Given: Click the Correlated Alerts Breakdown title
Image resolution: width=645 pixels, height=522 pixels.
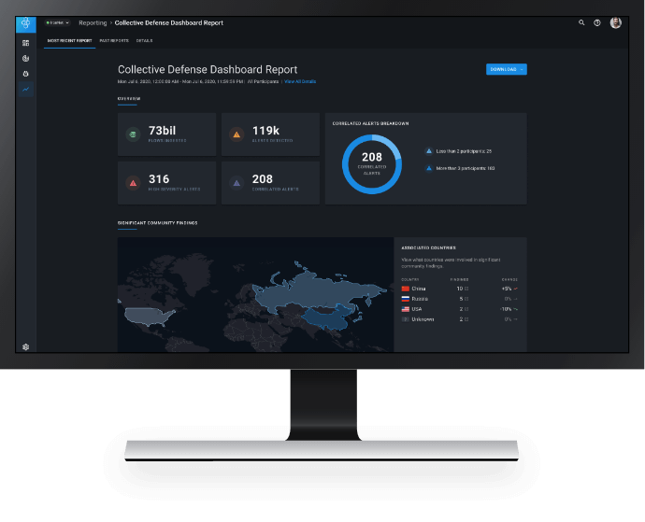Looking at the screenshot, I should tap(370, 123).
